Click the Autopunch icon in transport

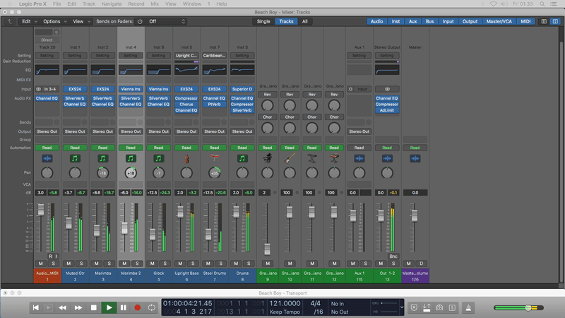click(427, 307)
